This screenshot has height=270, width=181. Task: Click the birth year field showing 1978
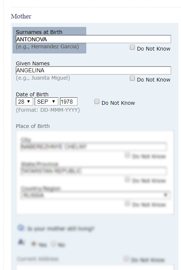click(x=69, y=101)
